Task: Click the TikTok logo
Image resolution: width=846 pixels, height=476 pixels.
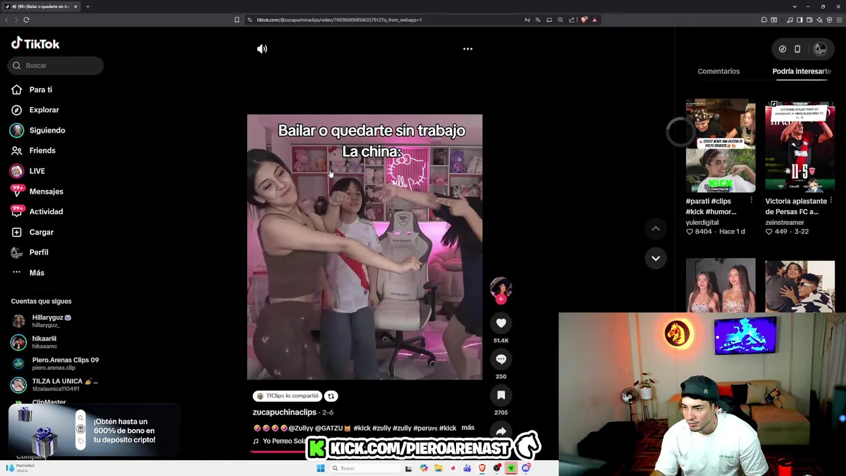Action: (35, 44)
